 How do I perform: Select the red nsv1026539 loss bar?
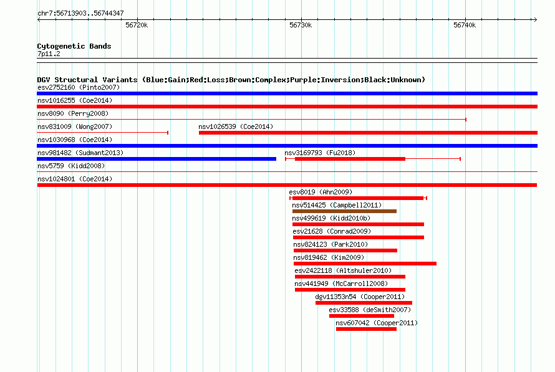(368, 133)
